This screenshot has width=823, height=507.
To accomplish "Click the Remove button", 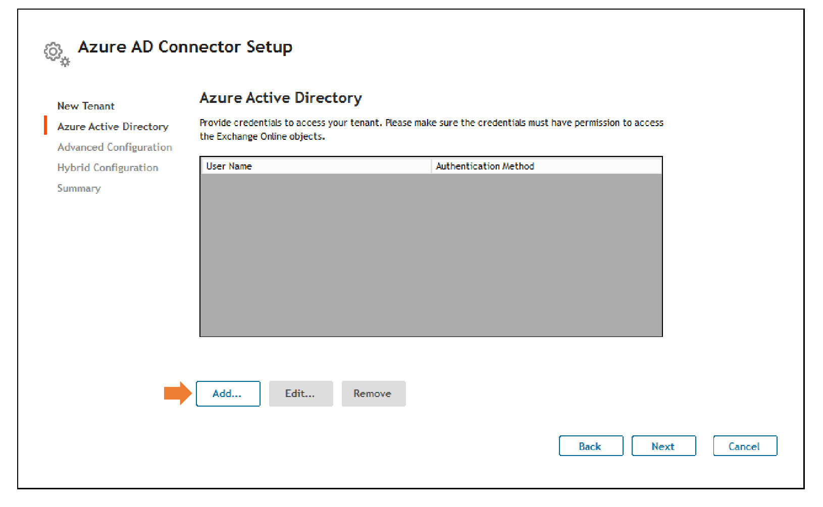I will pos(374,393).
